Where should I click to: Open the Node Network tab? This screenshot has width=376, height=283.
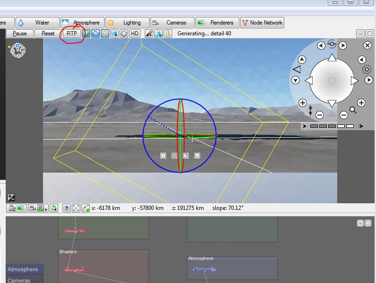click(262, 23)
